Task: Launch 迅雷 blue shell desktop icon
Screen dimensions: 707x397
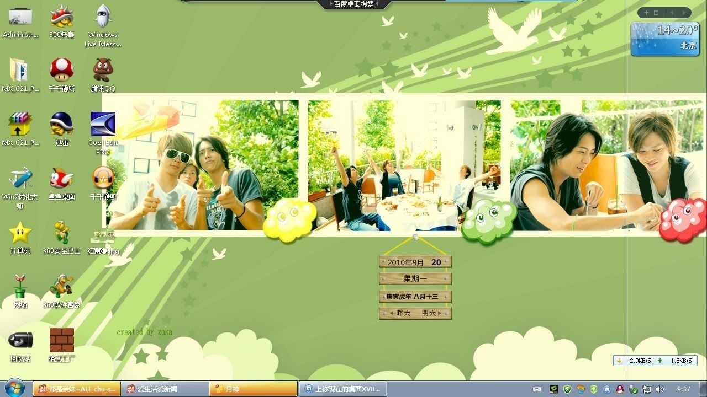Action: (61, 125)
